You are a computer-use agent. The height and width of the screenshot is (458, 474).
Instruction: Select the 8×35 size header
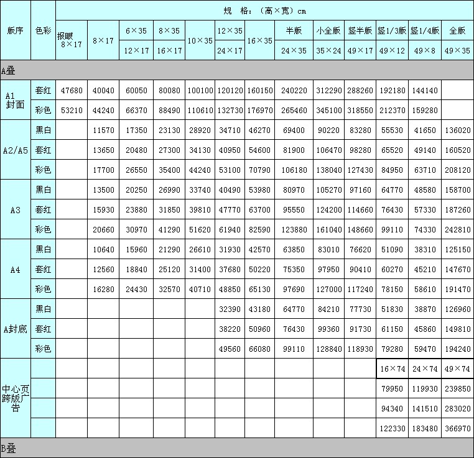coord(169,30)
